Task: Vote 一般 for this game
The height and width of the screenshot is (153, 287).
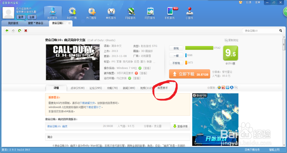Action: (x=176, y=56)
